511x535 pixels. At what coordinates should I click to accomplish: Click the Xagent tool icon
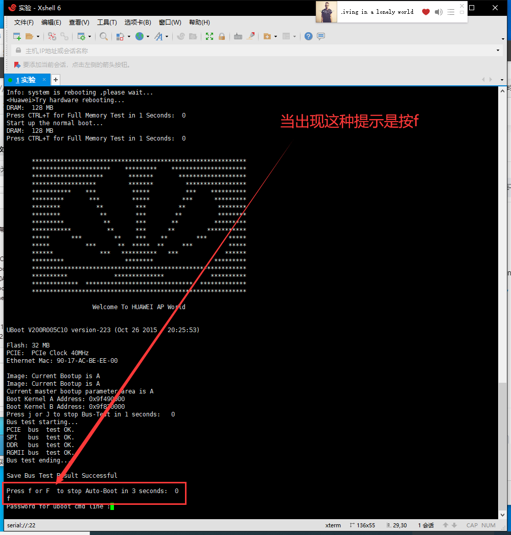(x=193, y=36)
